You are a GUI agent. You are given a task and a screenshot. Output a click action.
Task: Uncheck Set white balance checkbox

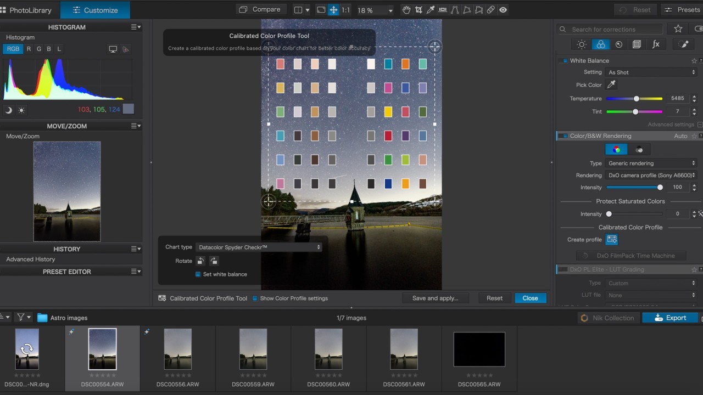tap(198, 274)
